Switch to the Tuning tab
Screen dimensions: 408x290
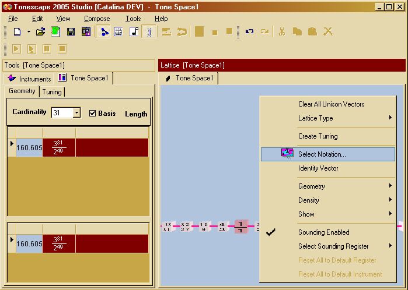52,91
